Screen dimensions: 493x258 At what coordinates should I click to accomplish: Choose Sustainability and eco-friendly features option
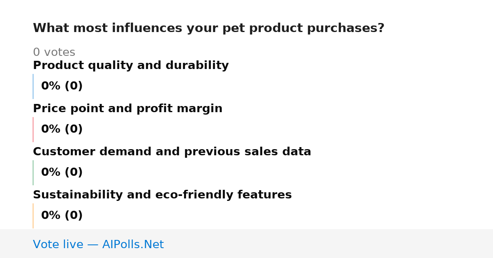click(162, 195)
